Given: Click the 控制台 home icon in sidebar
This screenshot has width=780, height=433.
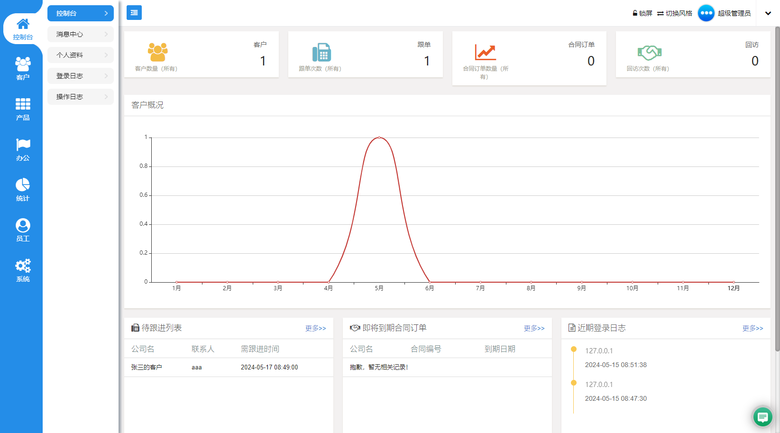Looking at the screenshot, I should point(23,28).
